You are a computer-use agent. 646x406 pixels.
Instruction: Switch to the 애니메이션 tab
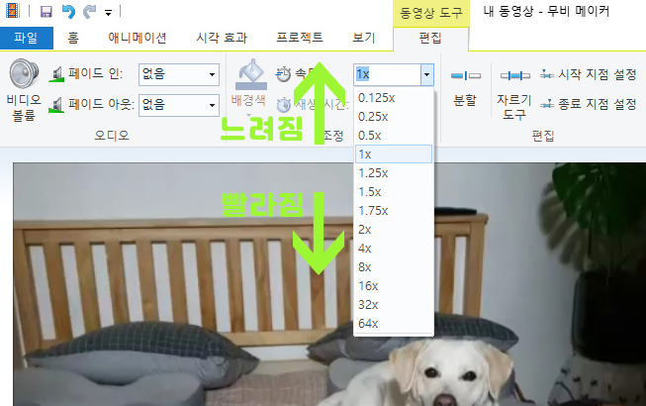coord(138,38)
